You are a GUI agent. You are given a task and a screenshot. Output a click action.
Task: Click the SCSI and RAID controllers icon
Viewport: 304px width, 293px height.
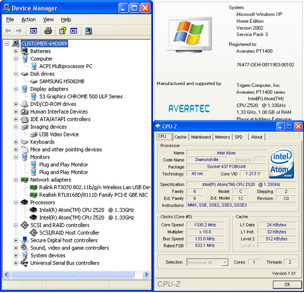(x=24, y=225)
